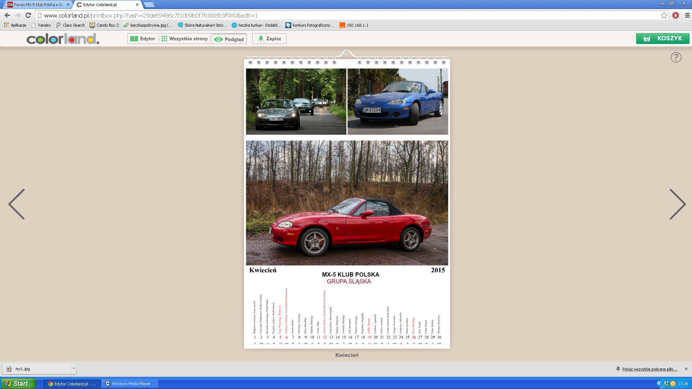Open Candy Box 2 bookmark
This screenshot has width=692, height=389.
pyautogui.click(x=104, y=25)
